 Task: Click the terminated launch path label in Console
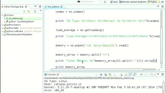[89, 78]
